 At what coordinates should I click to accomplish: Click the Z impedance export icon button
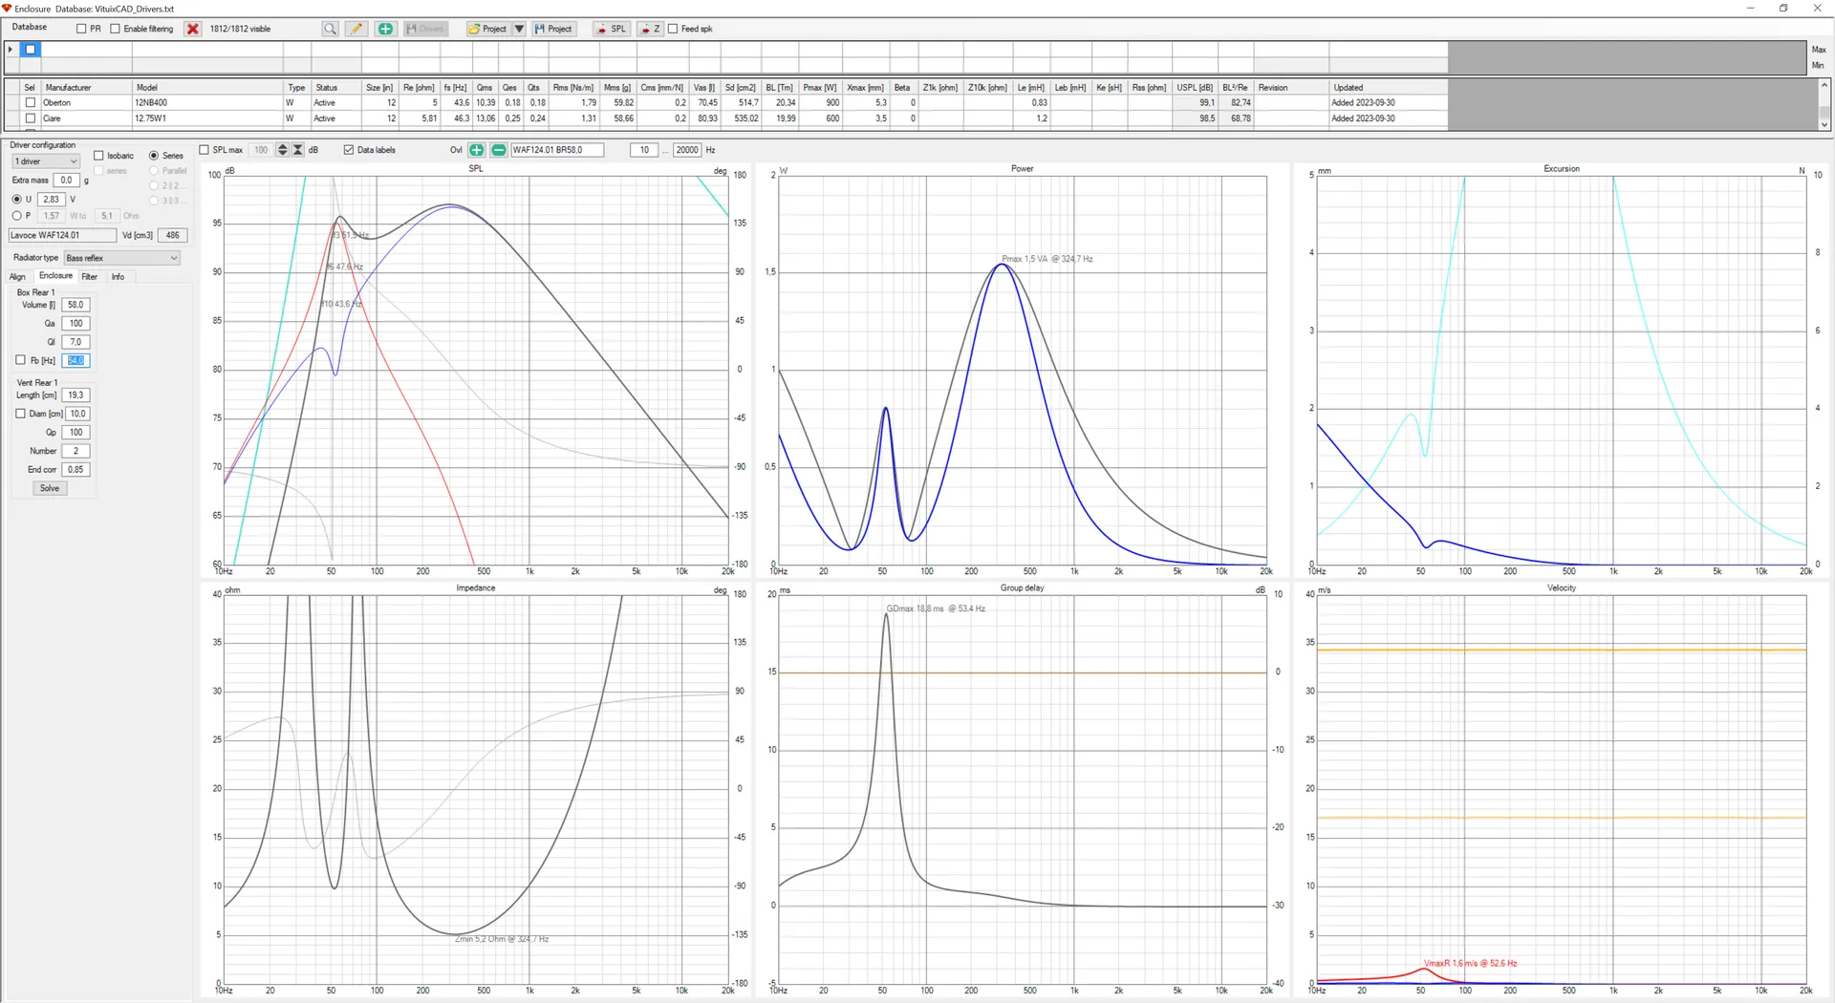pyautogui.click(x=650, y=29)
